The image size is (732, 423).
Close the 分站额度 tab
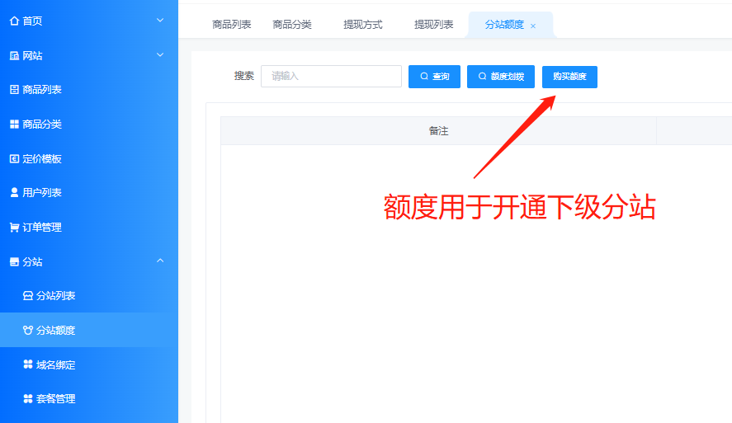coord(533,26)
